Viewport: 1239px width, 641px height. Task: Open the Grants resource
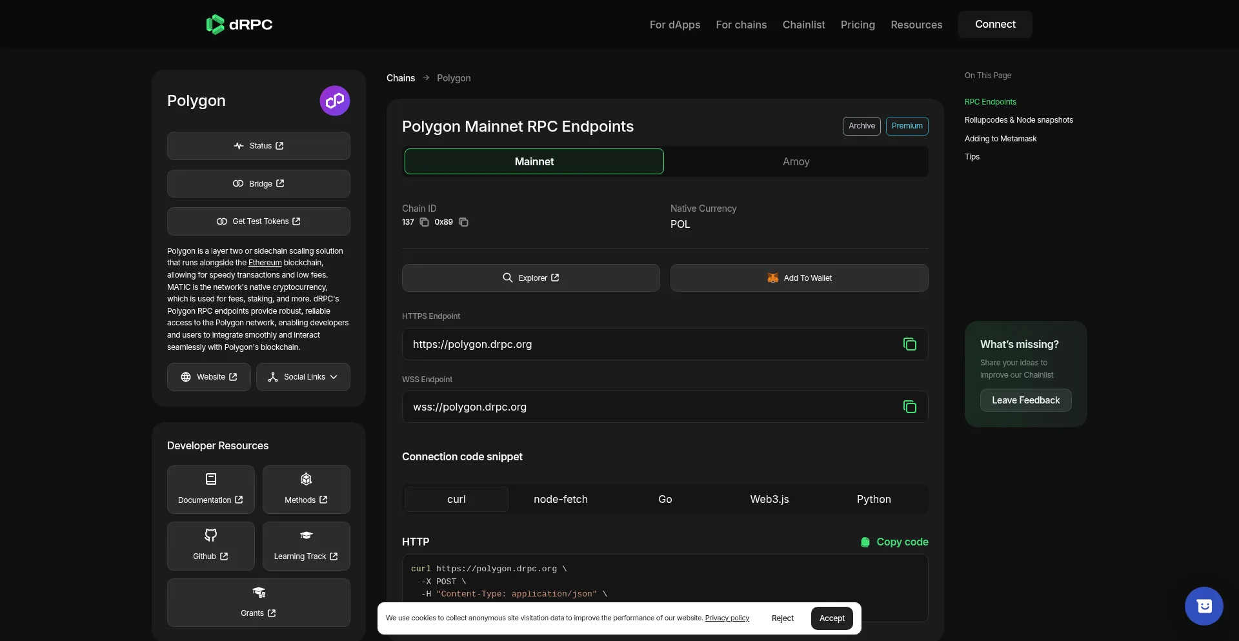259,602
